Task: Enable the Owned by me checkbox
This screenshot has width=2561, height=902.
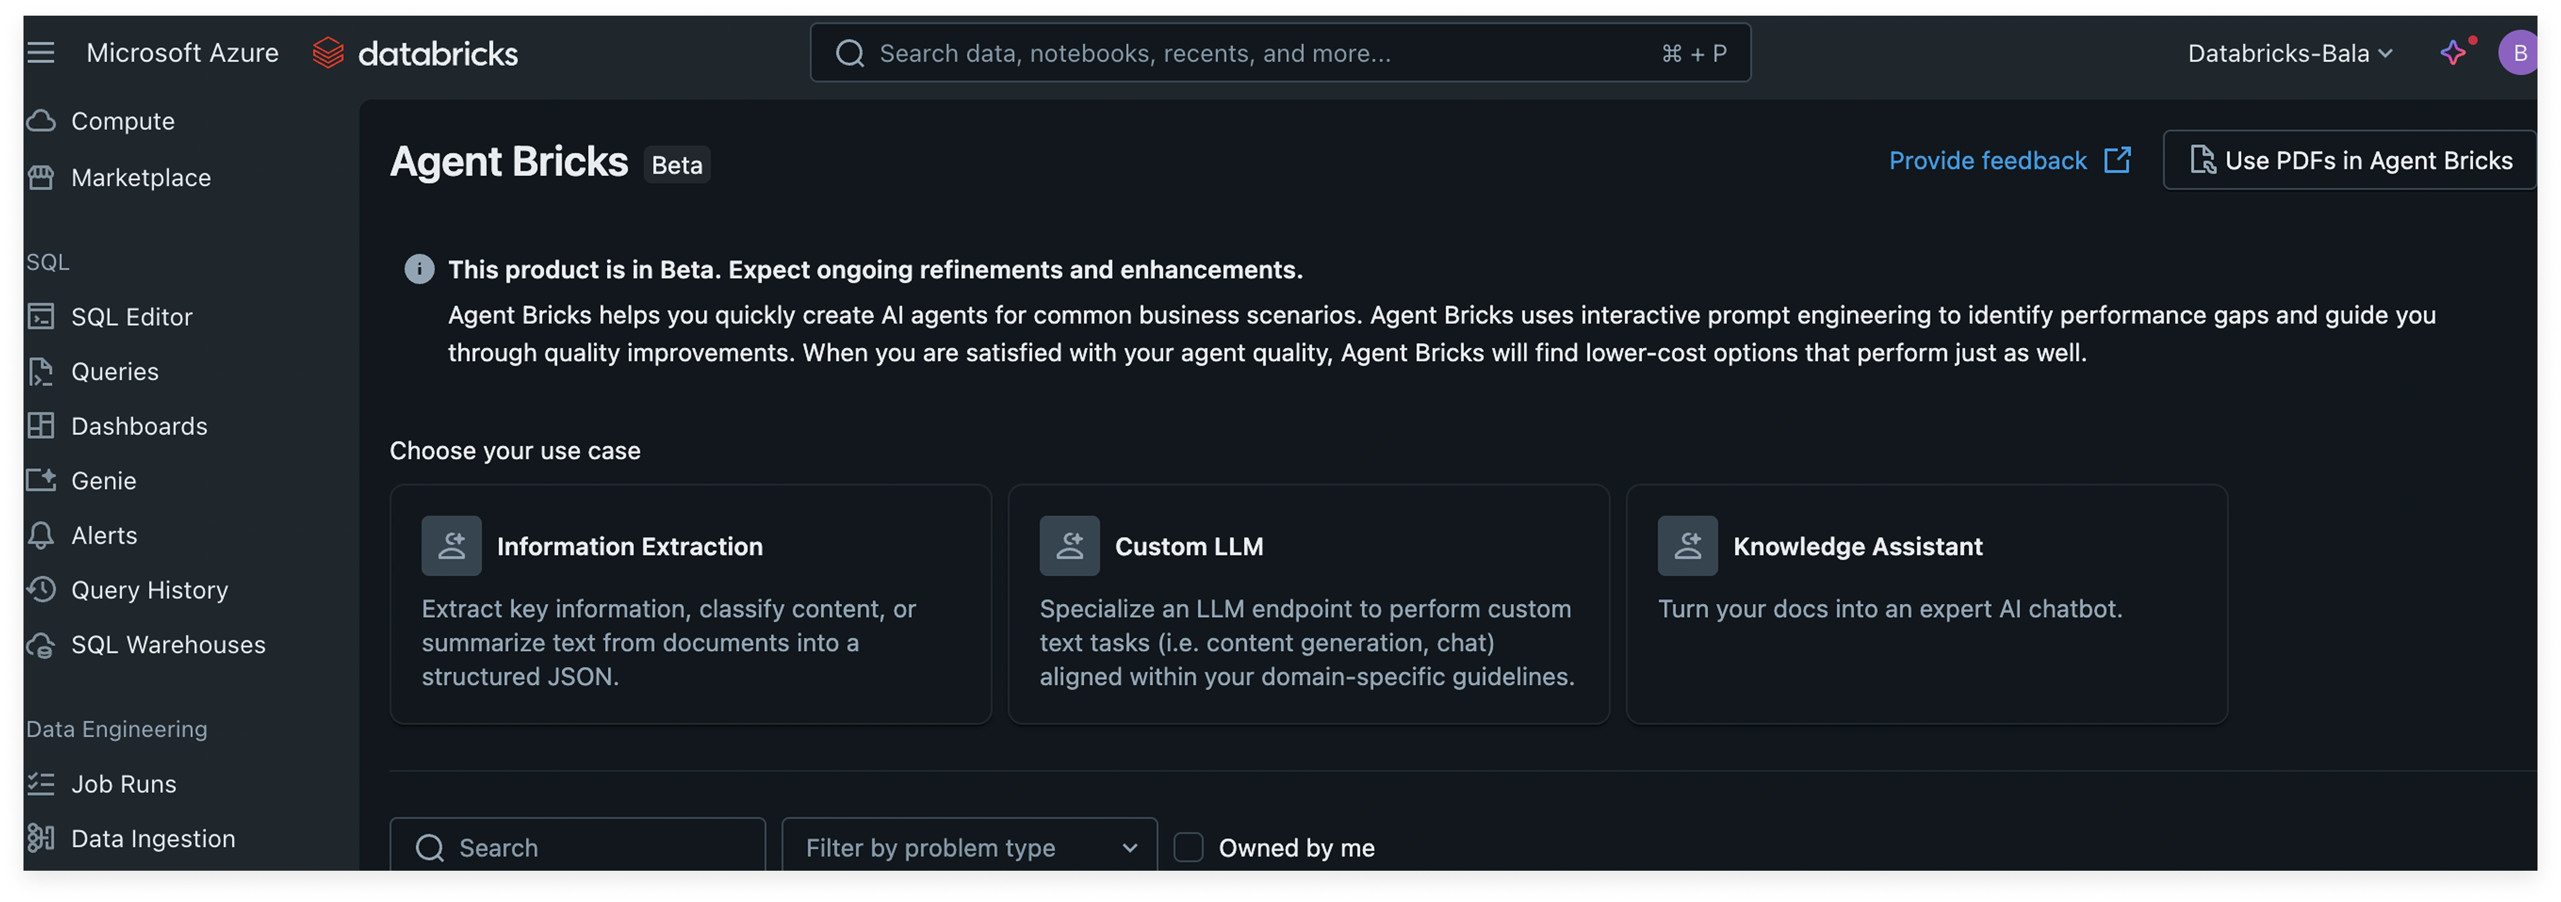Action: click(x=1188, y=847)
